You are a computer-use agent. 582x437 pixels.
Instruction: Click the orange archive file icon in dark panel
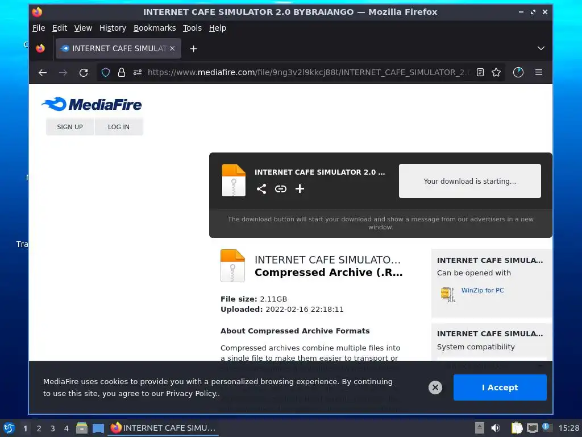(x=234, y=180)
